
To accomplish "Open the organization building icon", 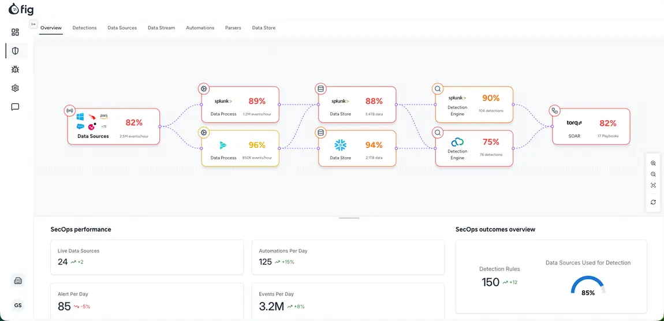I will 18,281.
